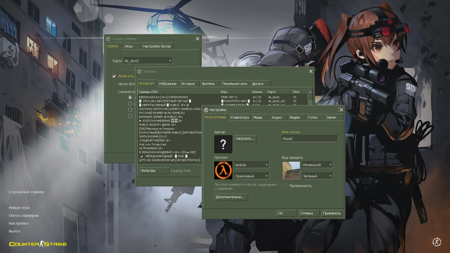
Task: Click the Steam icon in bottom-right corner
Action: pos(436,242)
